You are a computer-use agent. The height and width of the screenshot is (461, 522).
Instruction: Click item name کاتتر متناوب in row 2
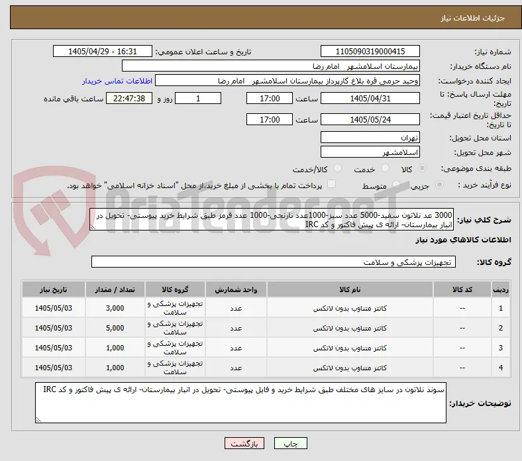350,328
